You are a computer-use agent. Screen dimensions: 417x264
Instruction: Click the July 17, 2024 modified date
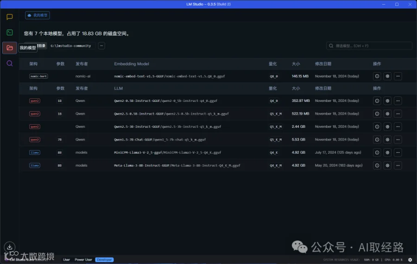pos(338,152)
